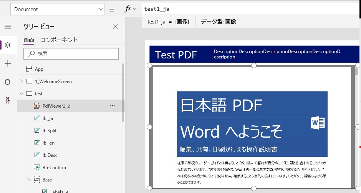Click the 日本語 PDF title in document

(x=221, y=105)
